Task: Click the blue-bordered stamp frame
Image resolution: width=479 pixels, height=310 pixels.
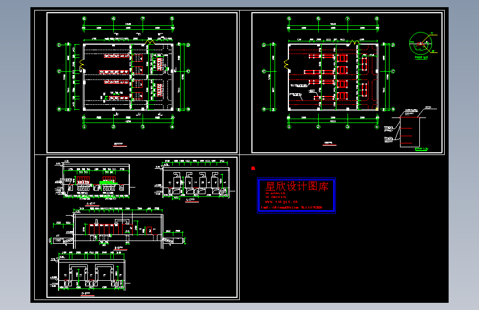Action: click(x=296, y=195)
